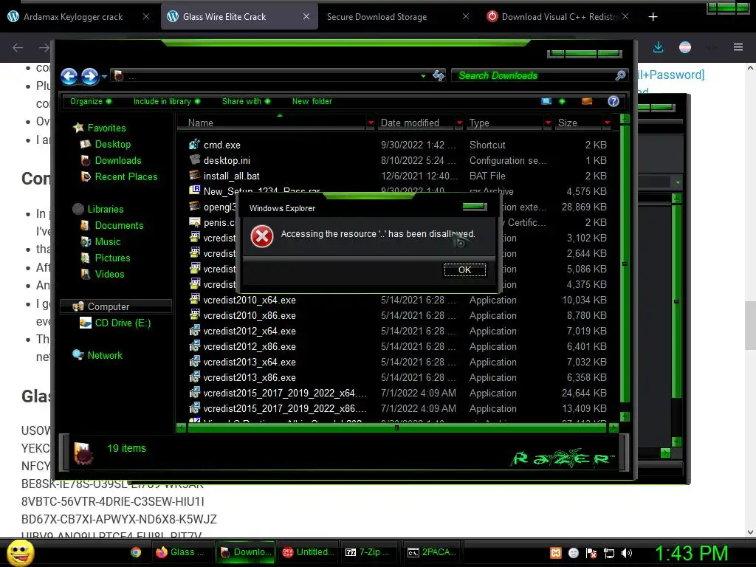
Task: Click the smiley Start button on taskbar
Action: (x=20, y=553)
